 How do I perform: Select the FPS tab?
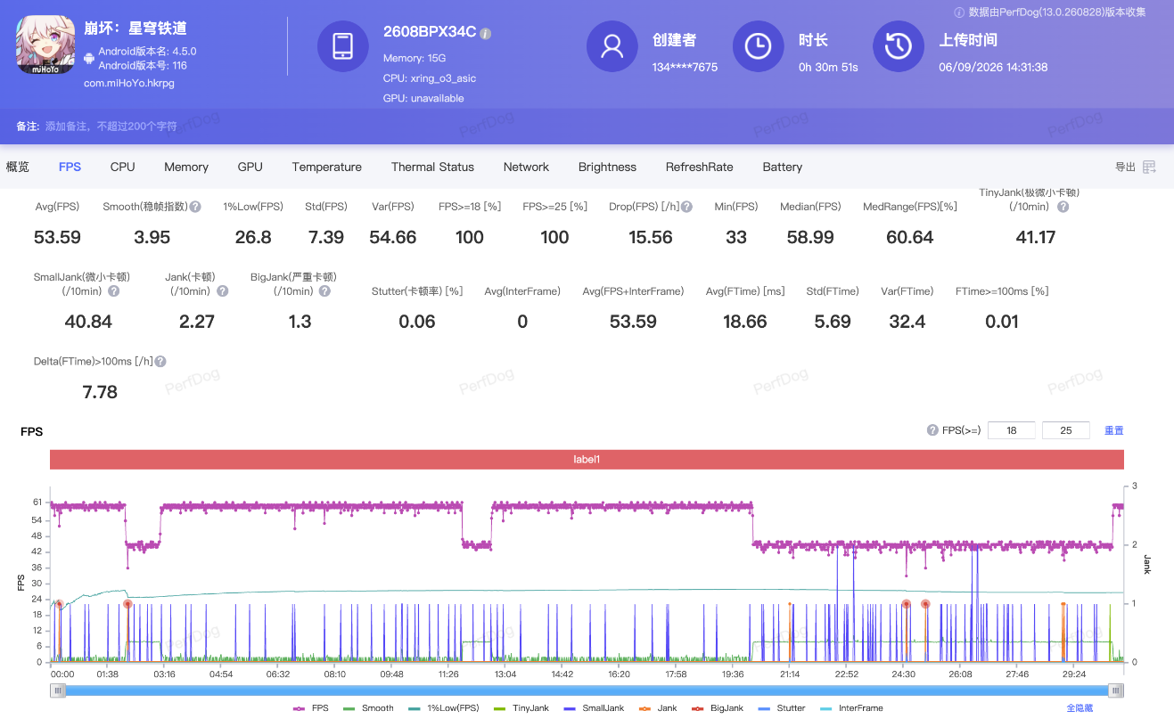point(70,167)
